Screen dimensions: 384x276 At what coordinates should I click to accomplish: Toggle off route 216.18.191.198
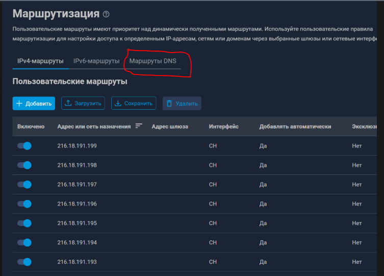click(24, 165)
